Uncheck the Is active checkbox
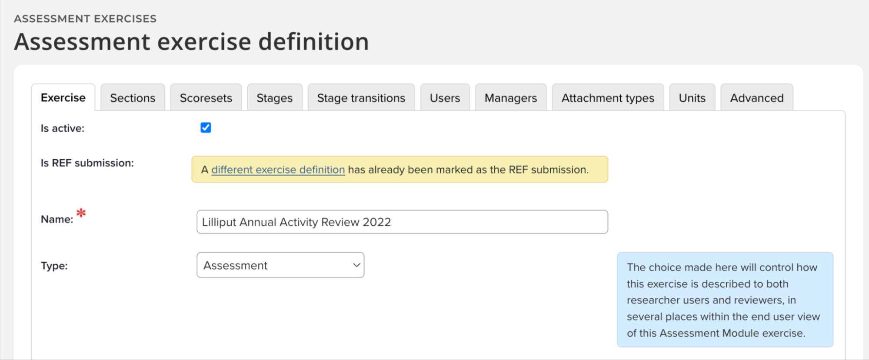 pos(206,128)
